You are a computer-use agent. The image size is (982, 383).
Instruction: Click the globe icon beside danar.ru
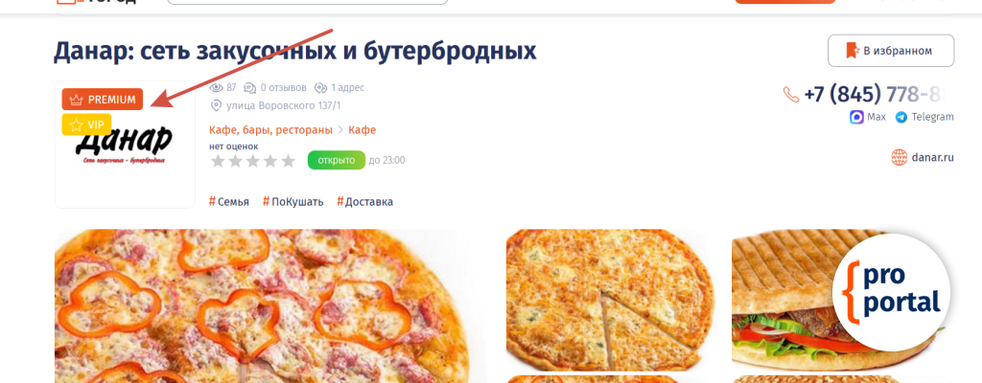pos(900,157)
